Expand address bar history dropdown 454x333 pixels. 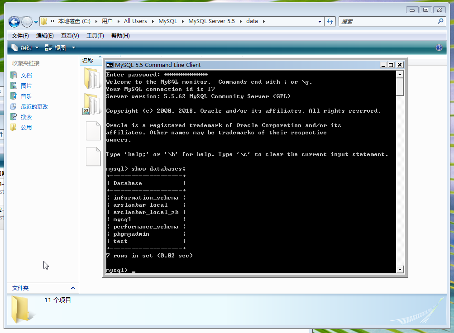tap(320, 21)
